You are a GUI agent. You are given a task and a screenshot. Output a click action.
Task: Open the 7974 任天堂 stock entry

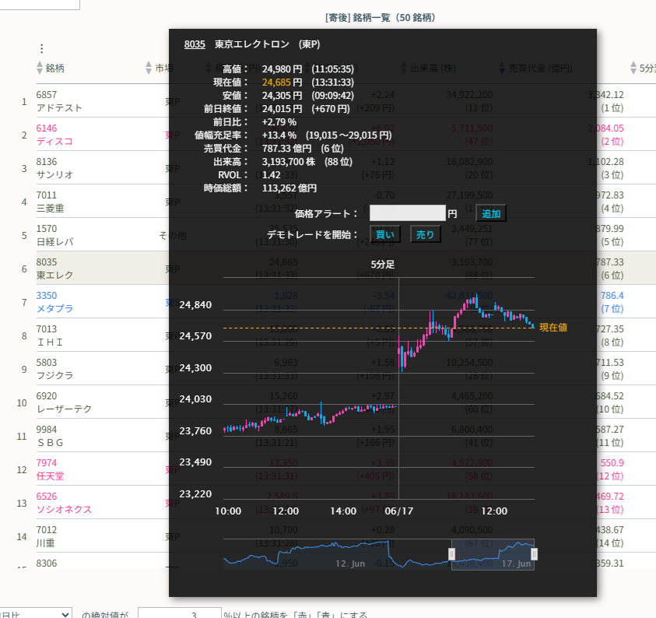(50, 469)
